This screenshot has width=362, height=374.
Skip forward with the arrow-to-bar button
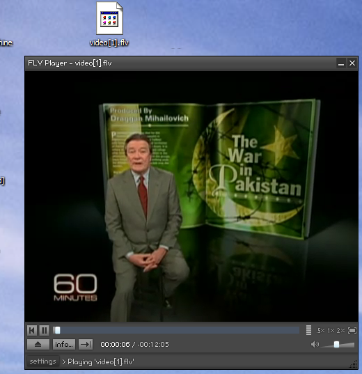86,345
